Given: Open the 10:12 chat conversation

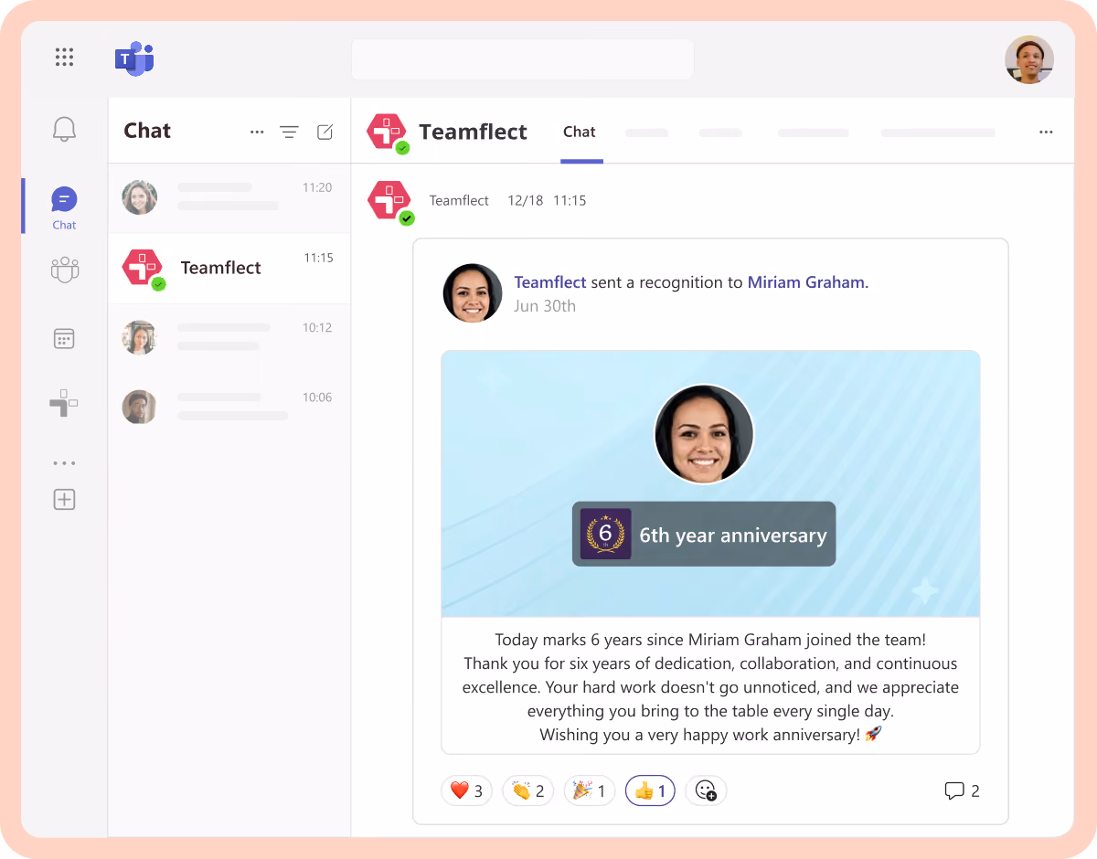Looking at the screenshot, I should [229, 338].
